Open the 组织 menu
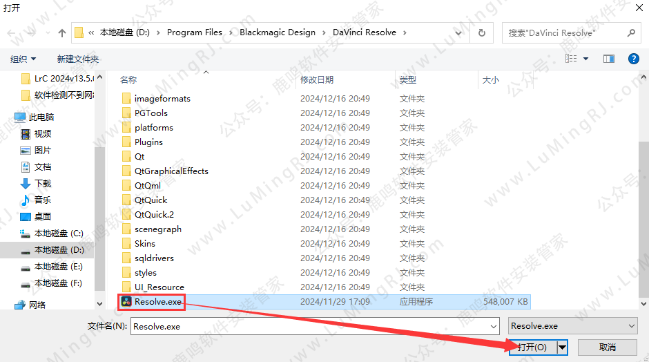Screen dimensions: 649x362 pos(23,59)
